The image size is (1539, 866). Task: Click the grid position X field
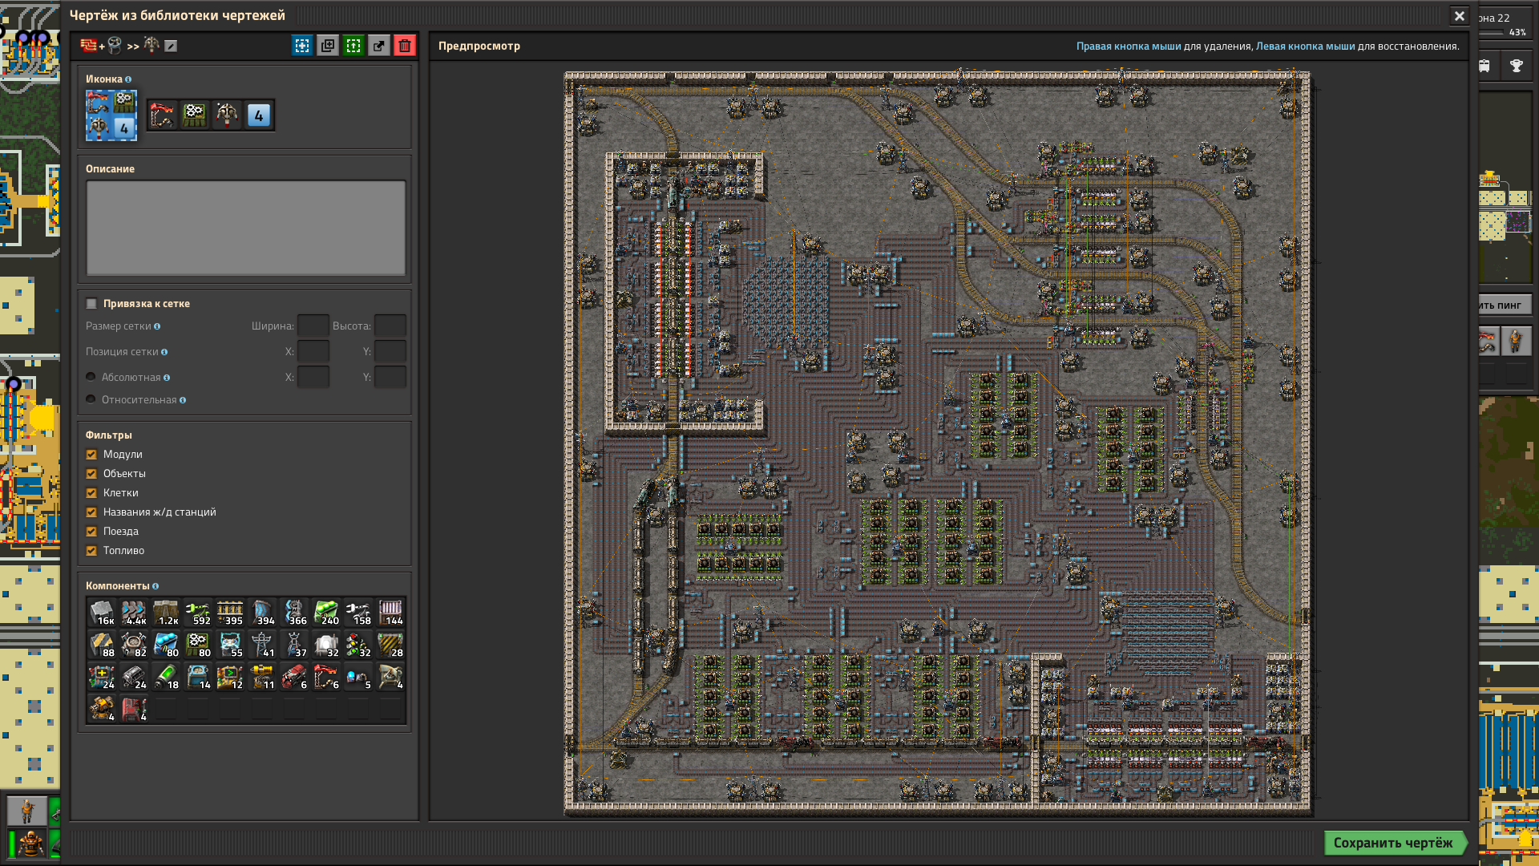click(x=313, y=351)
